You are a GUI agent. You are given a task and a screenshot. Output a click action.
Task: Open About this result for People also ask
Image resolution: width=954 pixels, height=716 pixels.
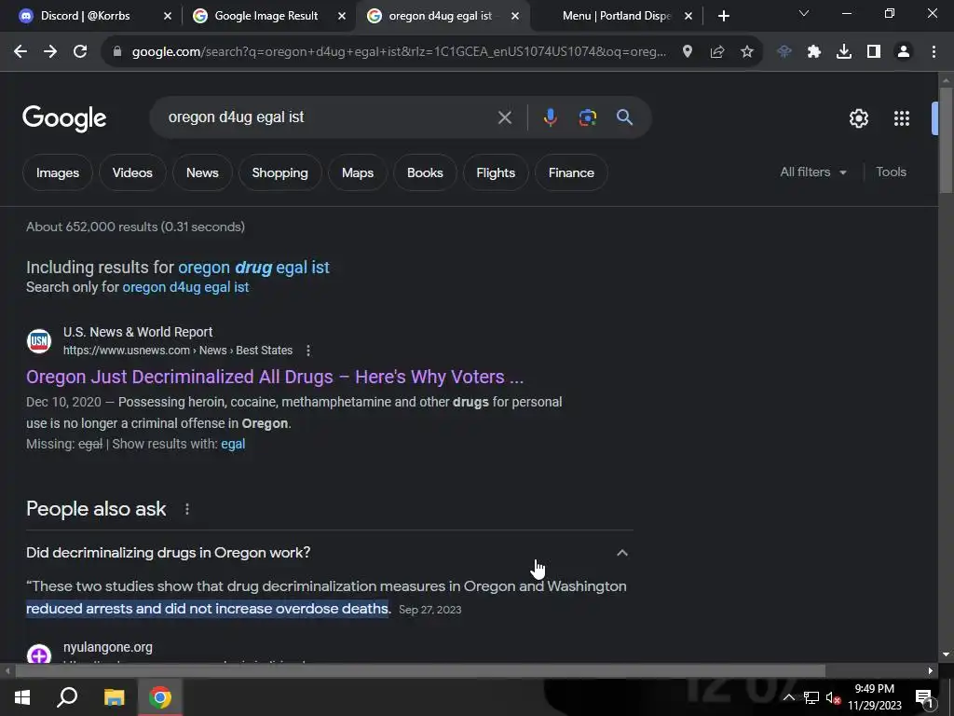tap(186, 509)
